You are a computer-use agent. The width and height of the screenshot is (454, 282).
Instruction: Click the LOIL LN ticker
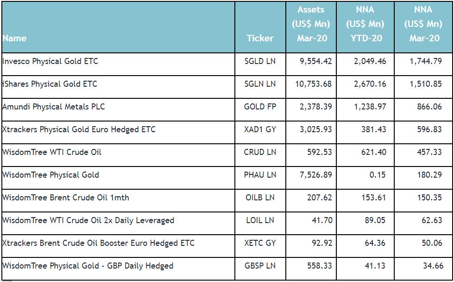click(260, 220)
